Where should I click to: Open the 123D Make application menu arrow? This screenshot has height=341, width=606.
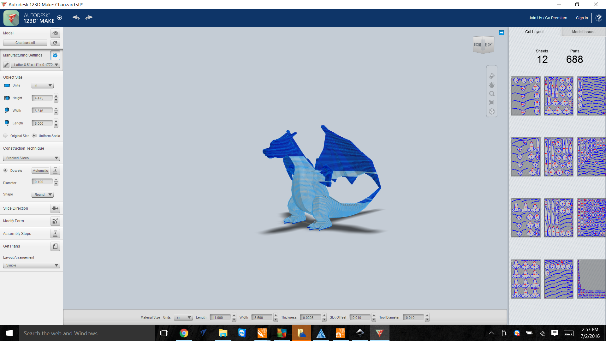[59, 18]
